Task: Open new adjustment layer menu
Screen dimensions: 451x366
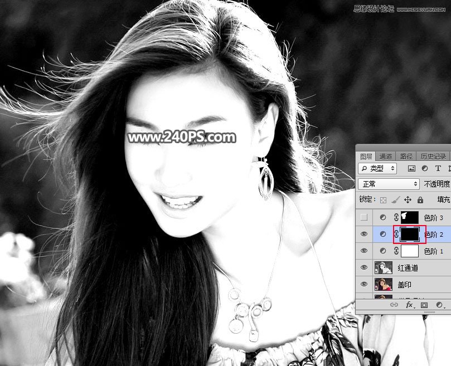Action: point(439,305)
